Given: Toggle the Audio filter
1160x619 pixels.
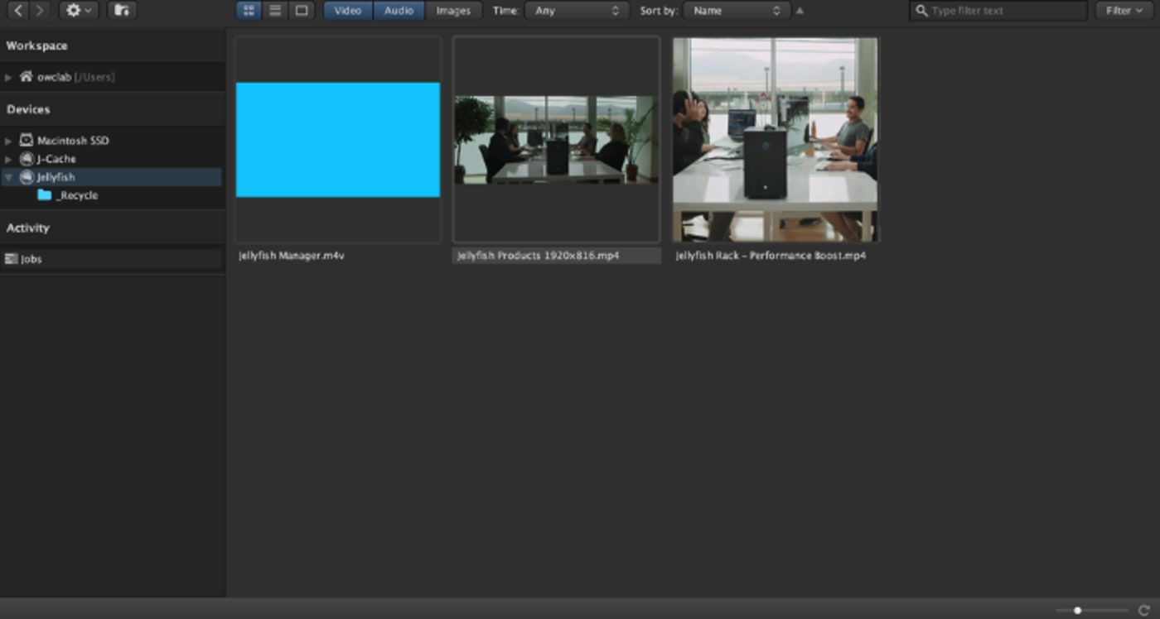Looking at the screenshot, I should click(x=399, y=11).
